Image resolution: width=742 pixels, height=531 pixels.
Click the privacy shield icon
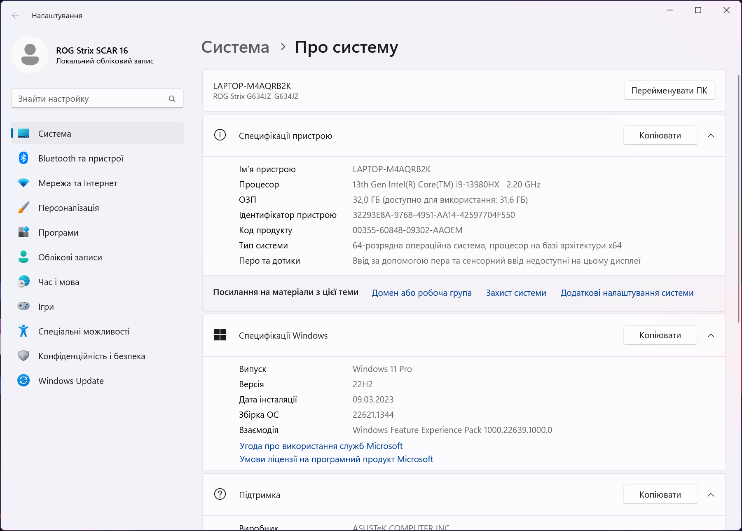click(x=23, y=356)
